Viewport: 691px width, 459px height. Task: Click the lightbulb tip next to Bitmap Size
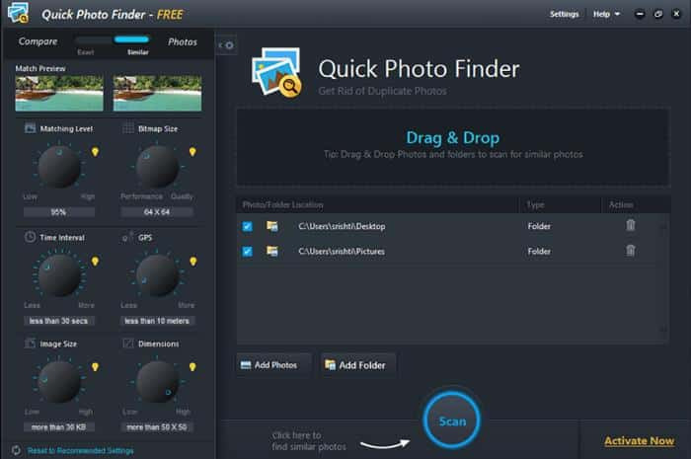point(192,152)
